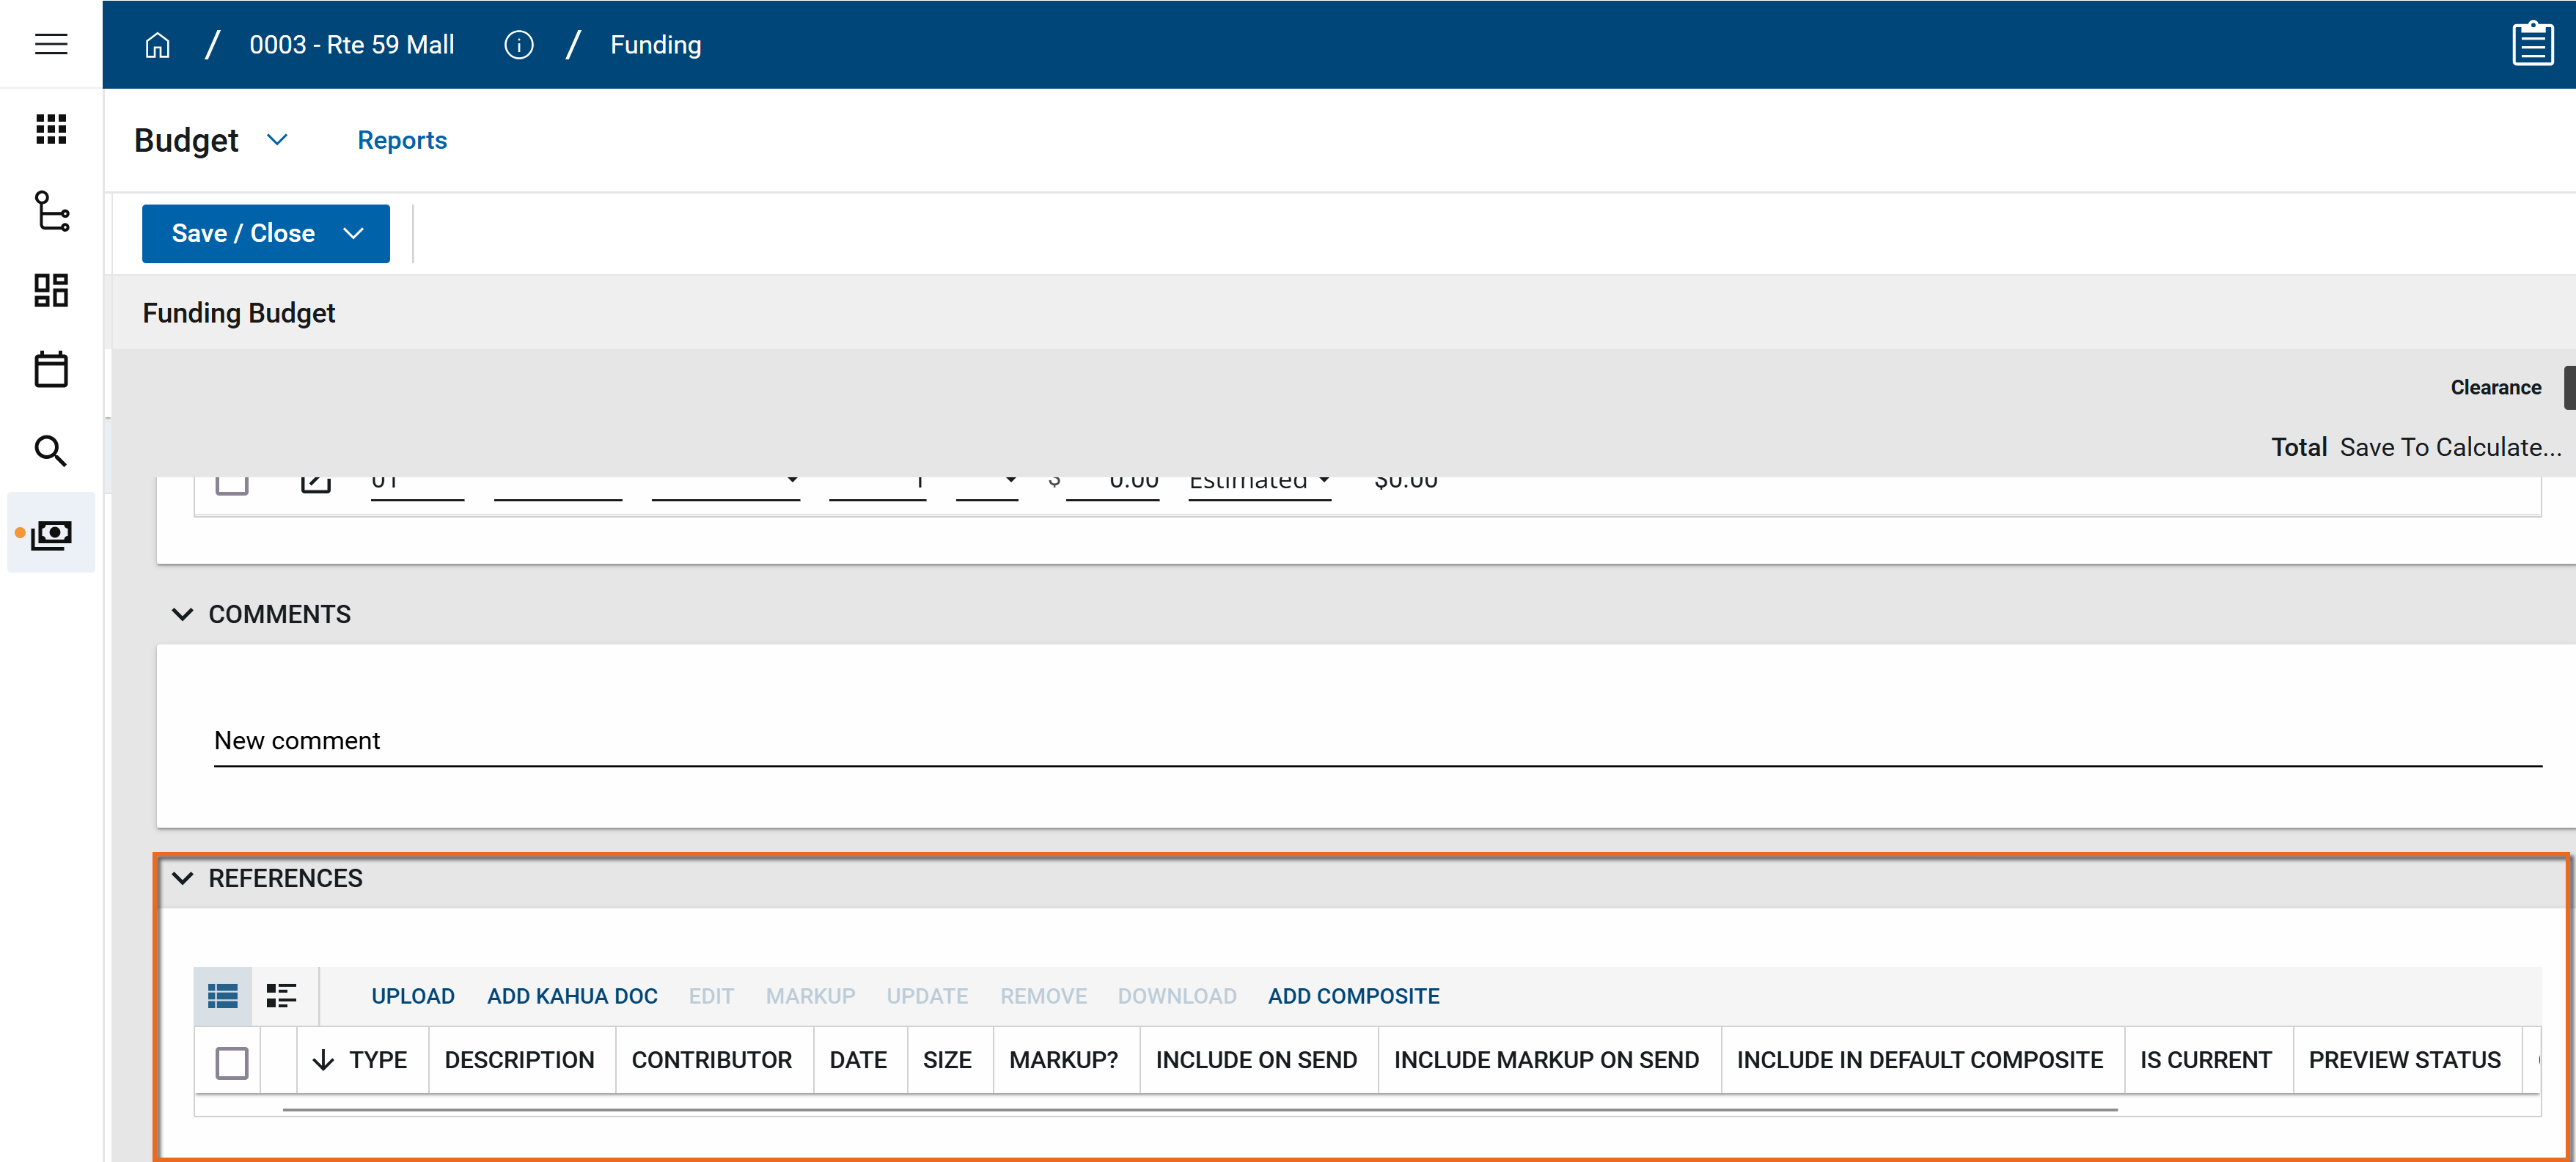Open the Reports tab
The height and width of the screenshot is (1162, 2576).
click(x=402, y=140)
